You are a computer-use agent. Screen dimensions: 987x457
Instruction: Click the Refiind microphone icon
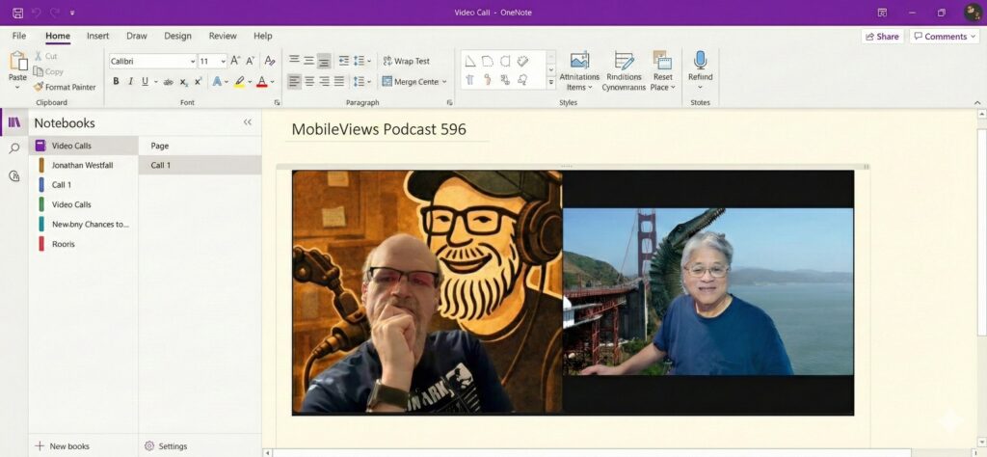(700, 61)
